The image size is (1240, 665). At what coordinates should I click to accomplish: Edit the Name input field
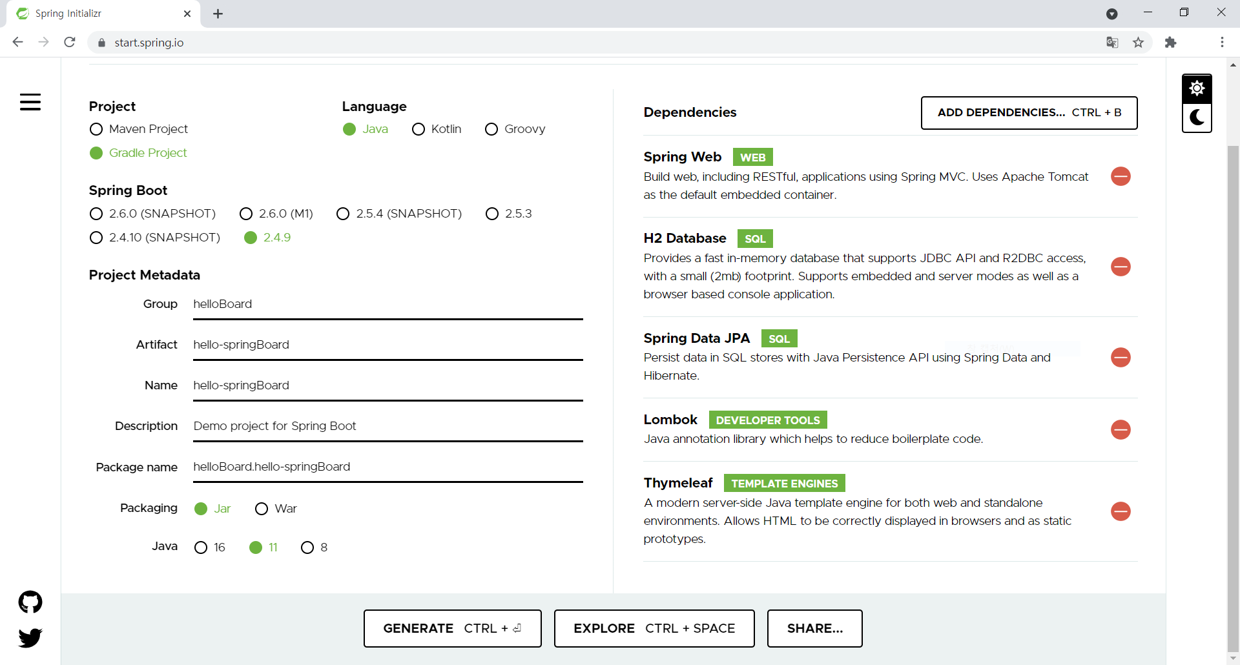(387, 385)
